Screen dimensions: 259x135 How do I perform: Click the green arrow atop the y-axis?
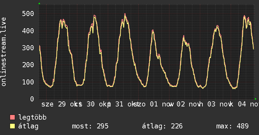(39, 3)
